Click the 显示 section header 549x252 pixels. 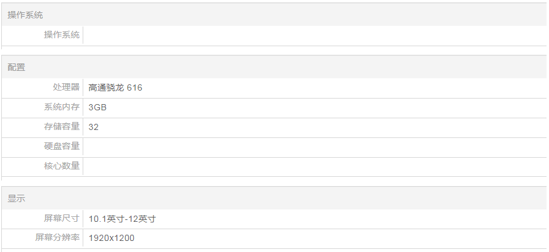[17, 198]
